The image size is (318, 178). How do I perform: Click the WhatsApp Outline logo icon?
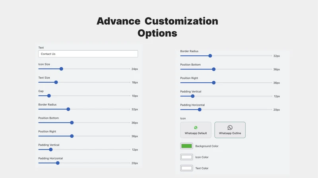coord(230,127)
